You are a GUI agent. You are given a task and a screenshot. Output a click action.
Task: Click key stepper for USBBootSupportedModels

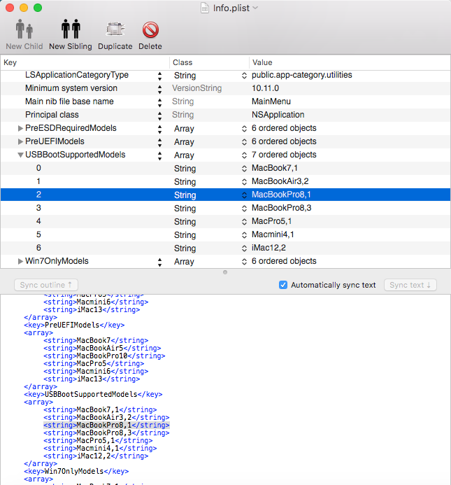pyautogui.click(x=159, y=156)
